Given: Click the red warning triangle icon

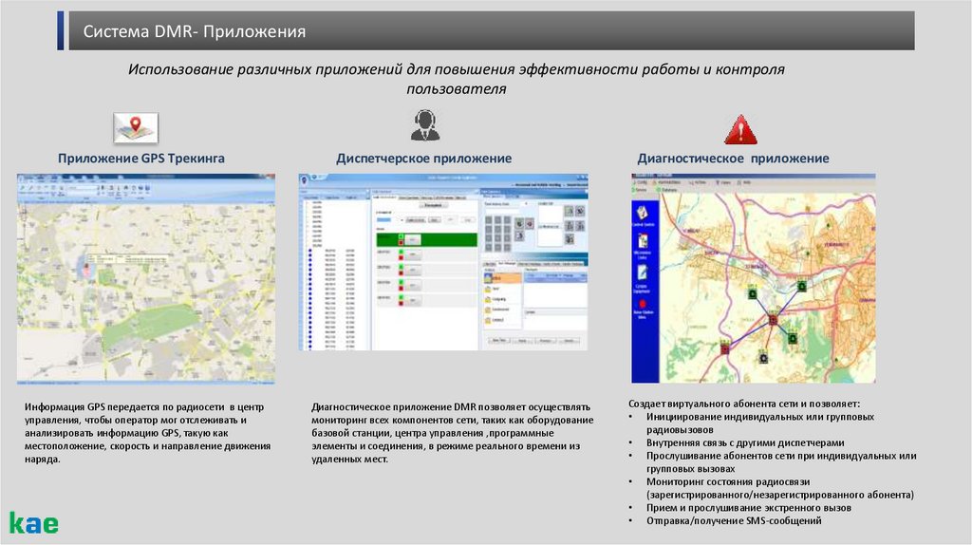Looking at the screenshot, I should tap(740, 129).
